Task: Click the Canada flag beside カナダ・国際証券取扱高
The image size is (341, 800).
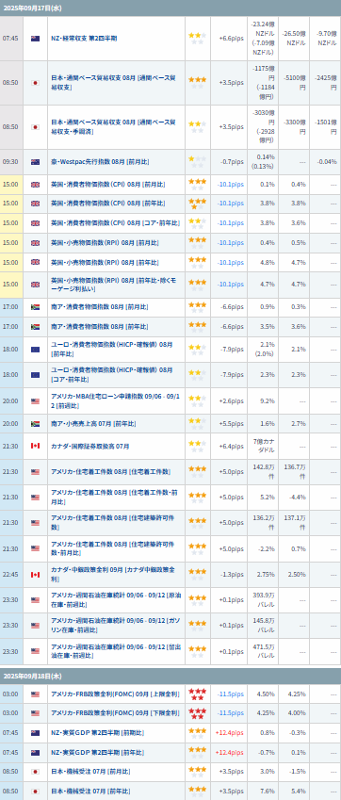Action: [x=35, y=447]
